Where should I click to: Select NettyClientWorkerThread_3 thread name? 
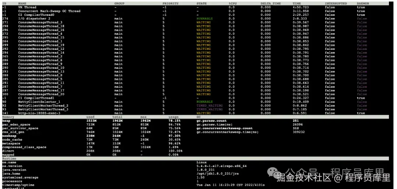(43, 109)
